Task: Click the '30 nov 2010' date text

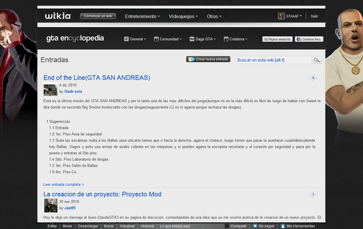Action: click(69, 202)
